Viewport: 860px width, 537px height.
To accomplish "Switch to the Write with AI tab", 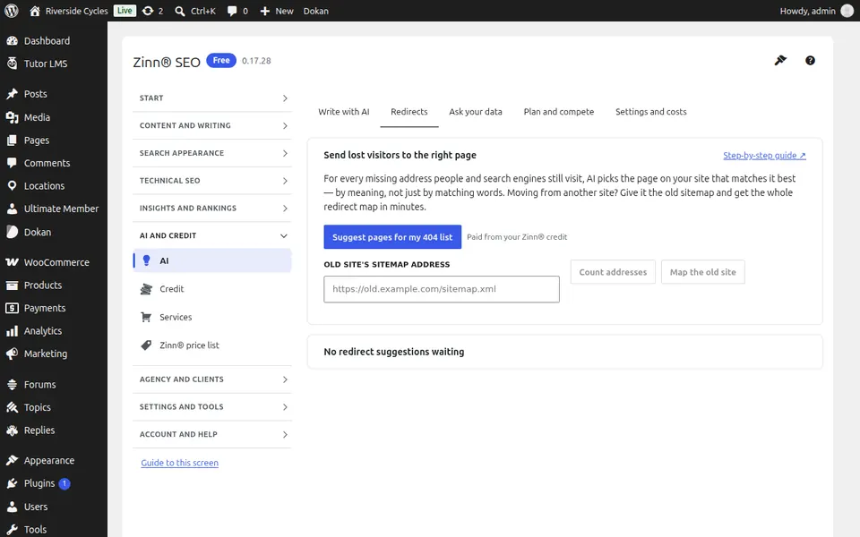I will [x=344, y=112].
